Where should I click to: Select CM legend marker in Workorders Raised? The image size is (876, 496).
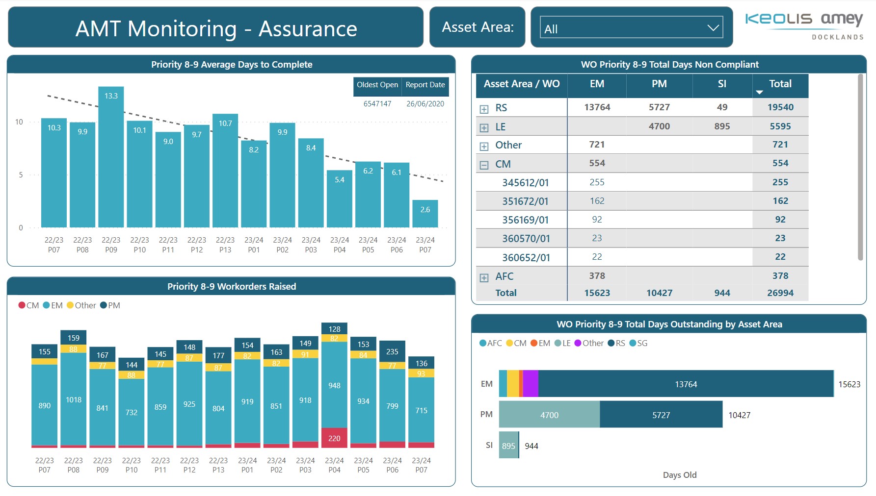[x=22, y=305]
